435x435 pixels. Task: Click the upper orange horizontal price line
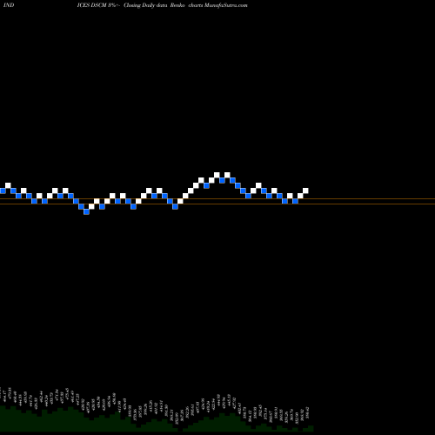[x=217, y=199]
